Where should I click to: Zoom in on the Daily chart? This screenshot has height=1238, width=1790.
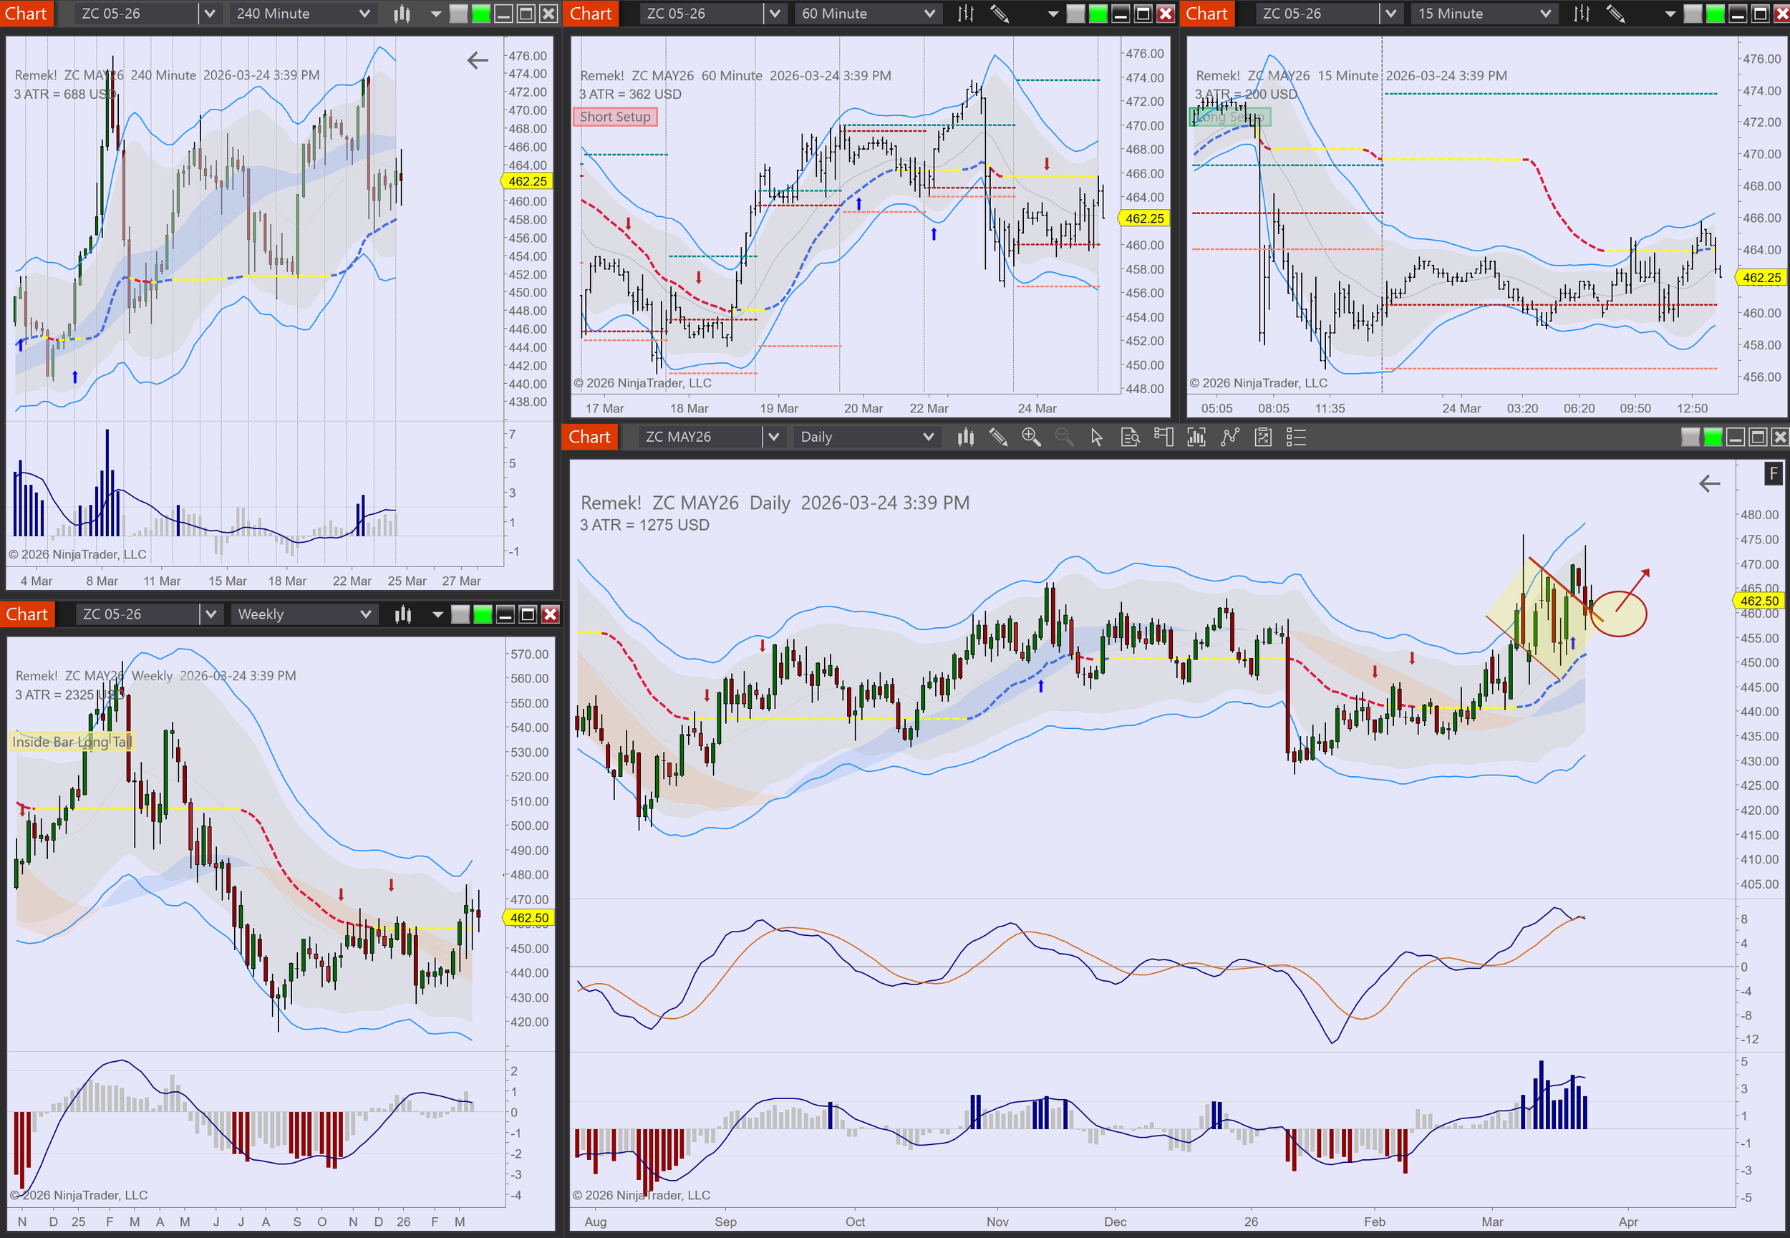point(1031,437)
